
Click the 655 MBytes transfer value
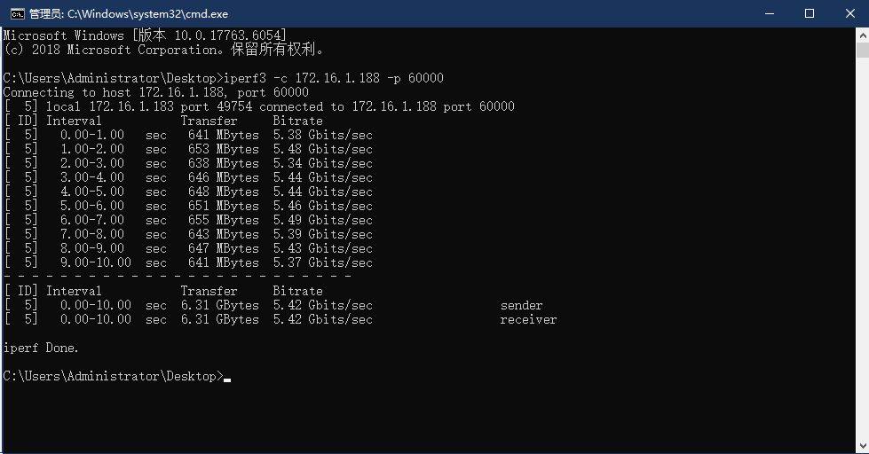(223, 220)
